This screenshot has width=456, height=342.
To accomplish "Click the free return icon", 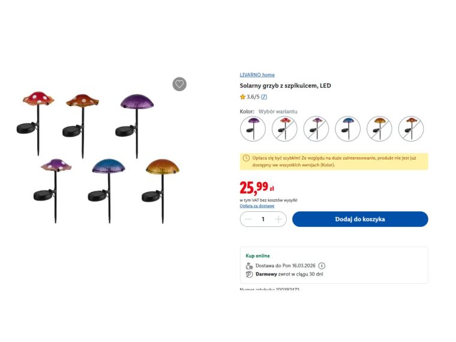I will [x=250, y=274].
